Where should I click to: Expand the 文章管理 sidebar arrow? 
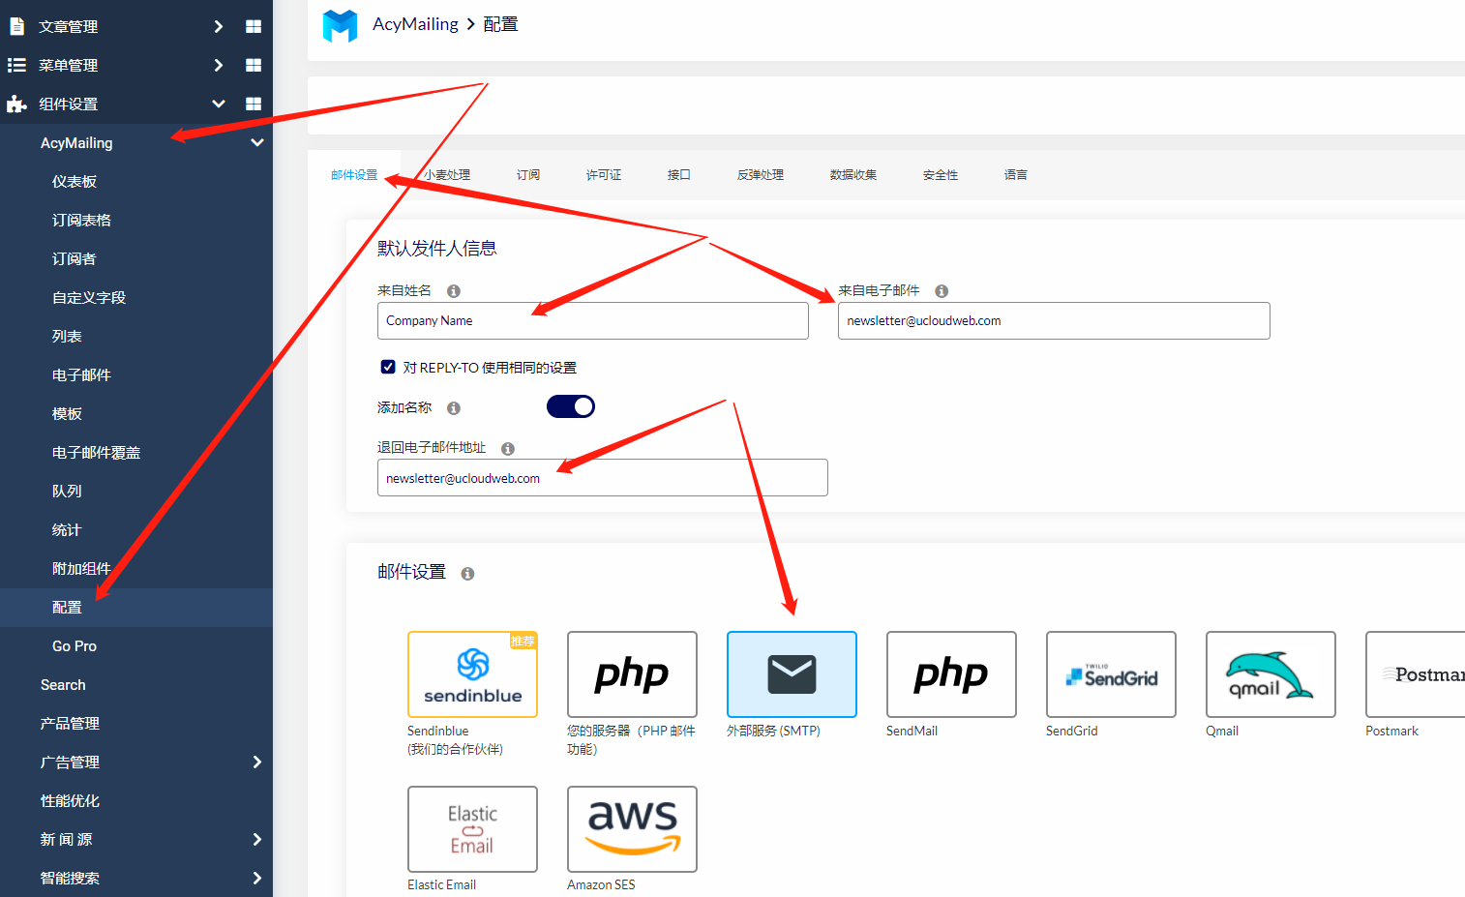pyautogui.click(x=219, y=26)
